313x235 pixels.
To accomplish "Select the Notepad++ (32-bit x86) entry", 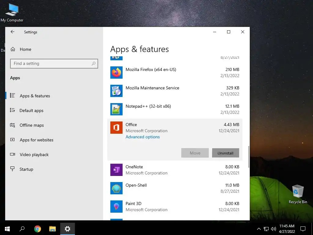I will [175, 109].
